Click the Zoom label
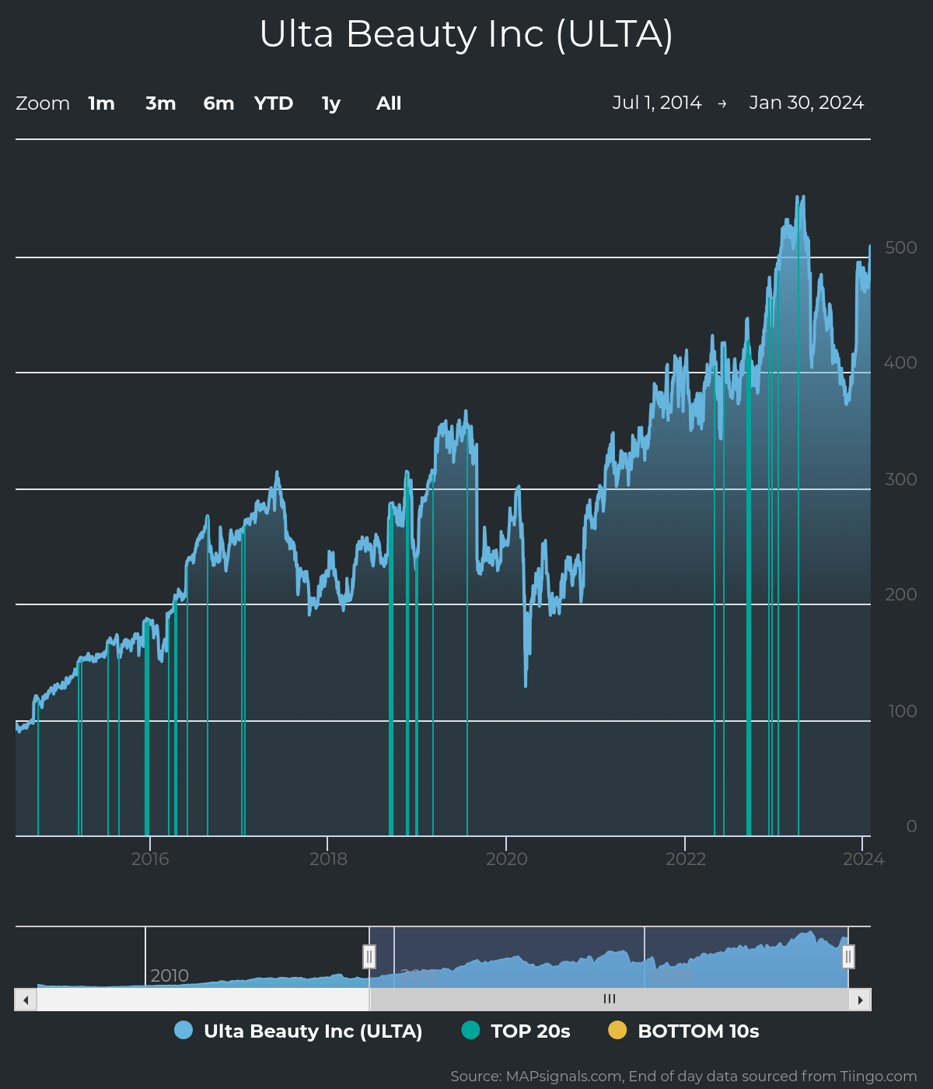933x1089 pixels. click(x=43, y=103)
